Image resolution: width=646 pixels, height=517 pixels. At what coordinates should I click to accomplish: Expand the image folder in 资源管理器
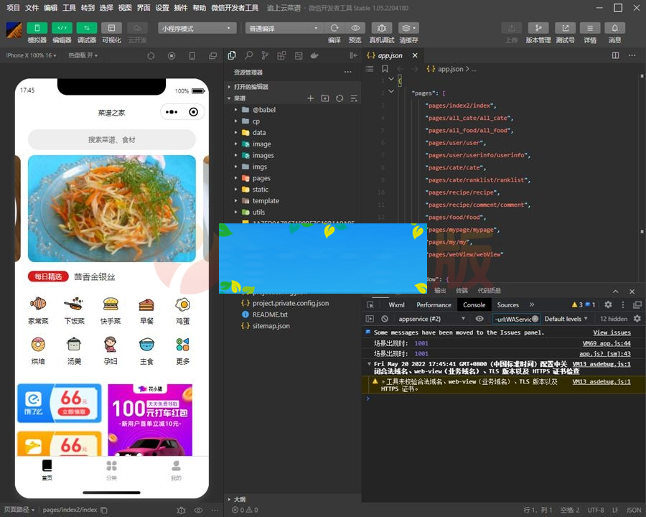pos(261,144)
